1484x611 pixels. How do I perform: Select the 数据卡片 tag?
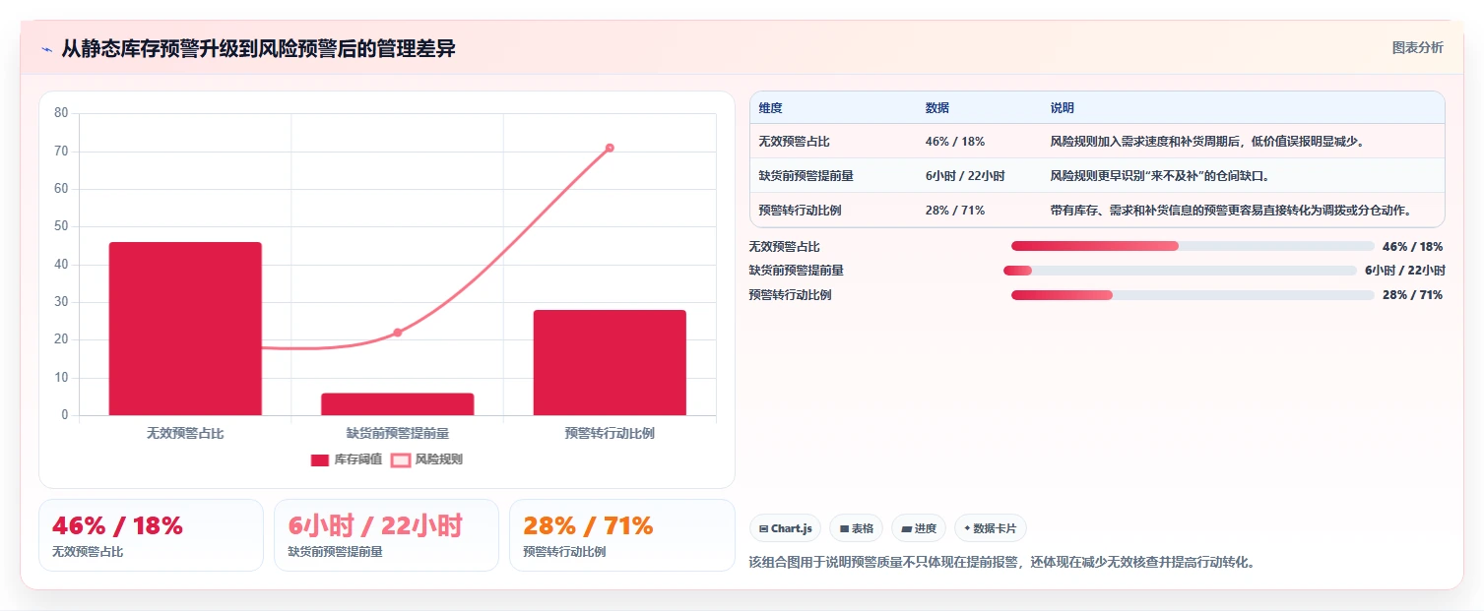[x=990, y=528]
